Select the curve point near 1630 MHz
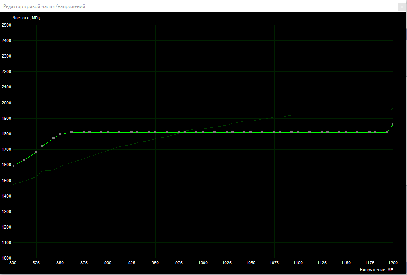Viewport: 407px width, 275px height. click(x=24, y=160)
